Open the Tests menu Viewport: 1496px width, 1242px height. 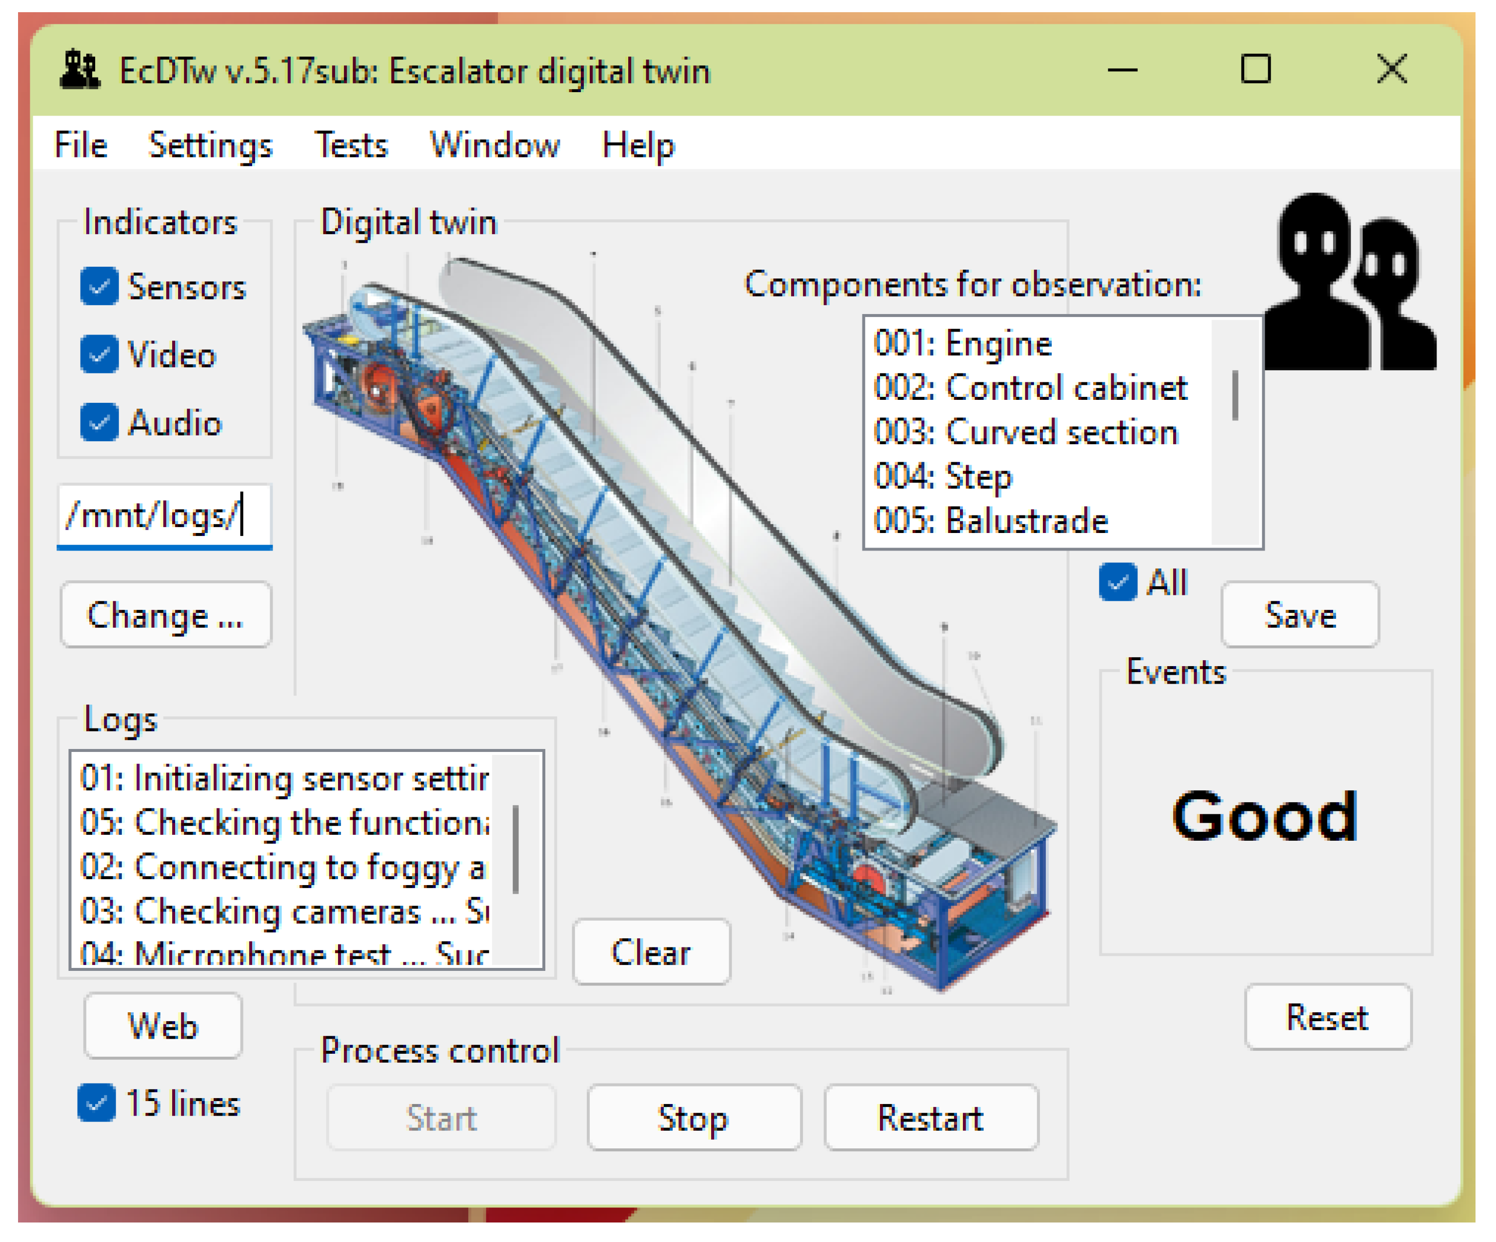351,145
